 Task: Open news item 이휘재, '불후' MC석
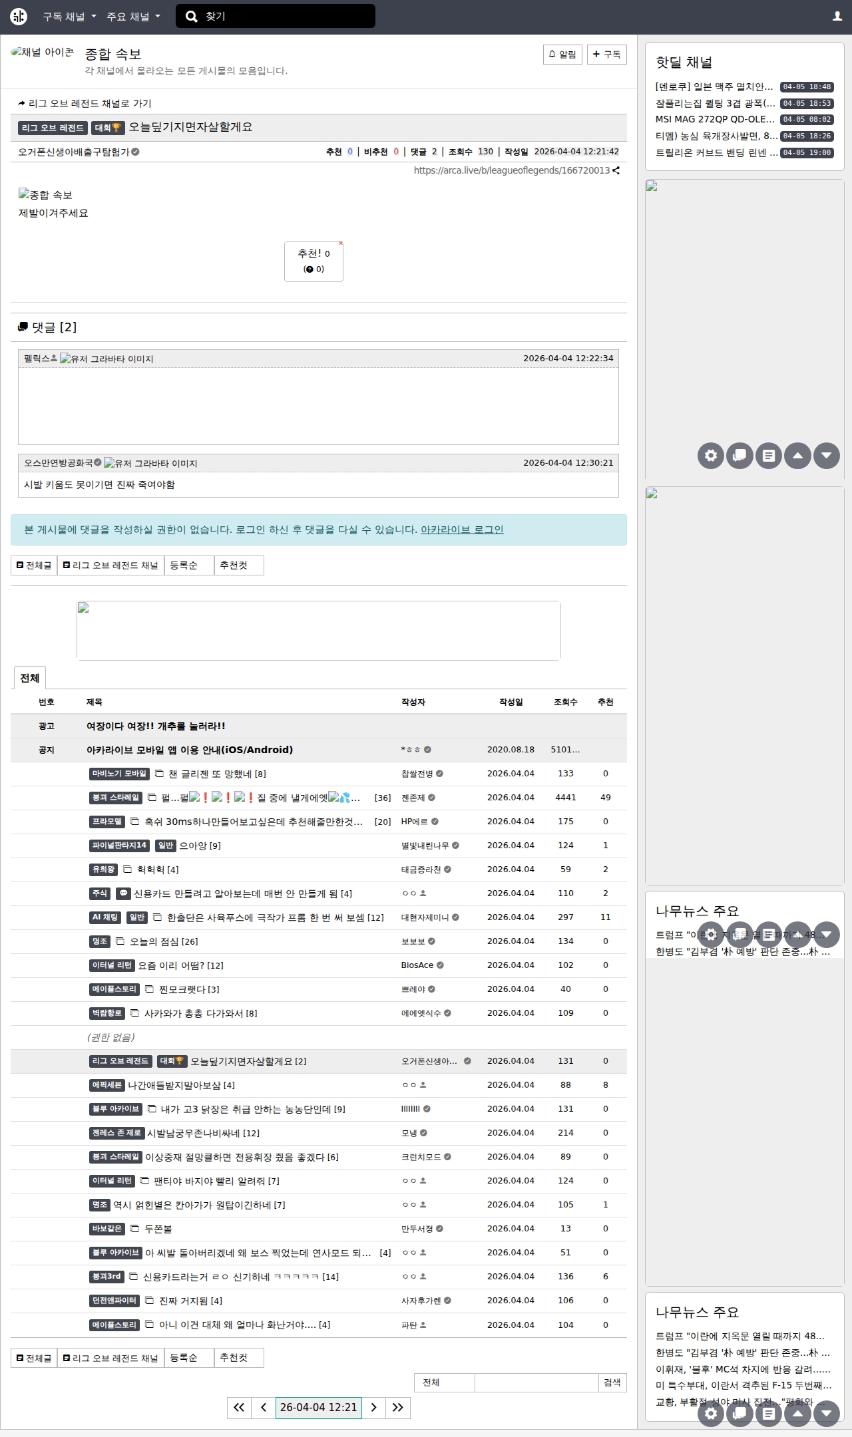coord(743,1369)
